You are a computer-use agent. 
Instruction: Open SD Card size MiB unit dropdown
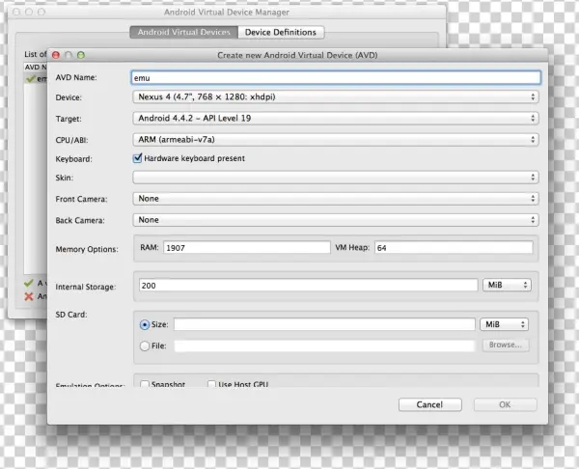point(504,325)
